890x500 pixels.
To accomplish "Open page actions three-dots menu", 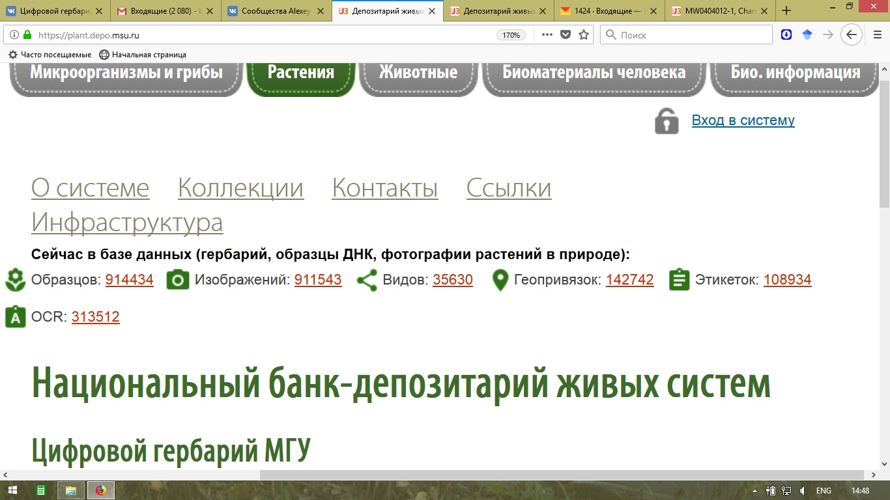I will pos(547,35).
